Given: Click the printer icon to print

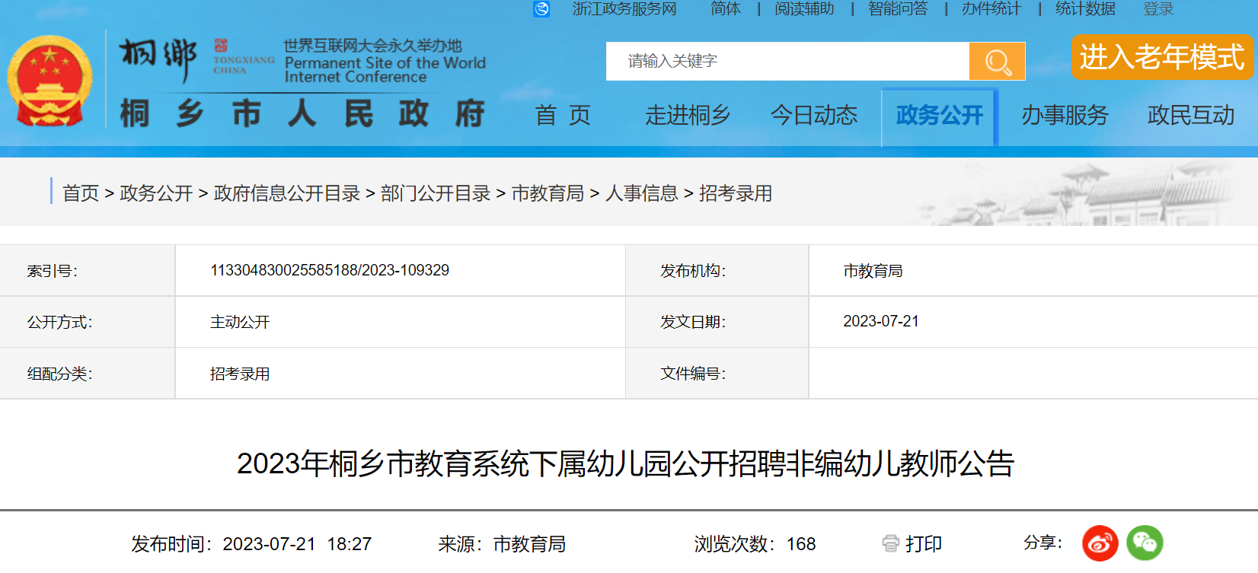Looking at the screenshot, I should 890,543.
